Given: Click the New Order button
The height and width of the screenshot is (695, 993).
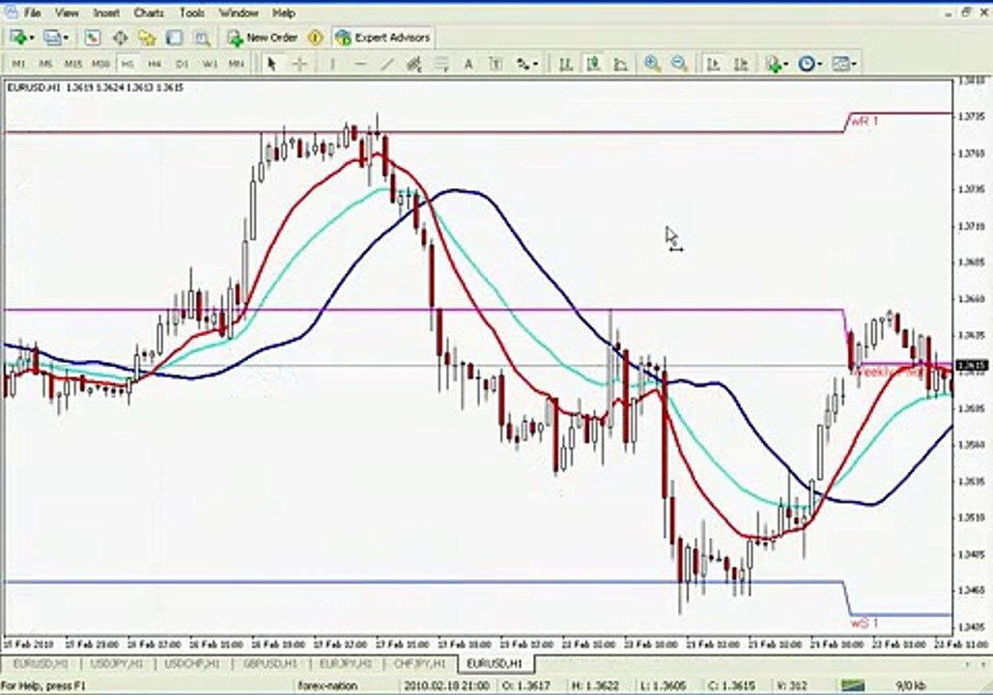Looking at the screenshot, I should click(263, 38).
